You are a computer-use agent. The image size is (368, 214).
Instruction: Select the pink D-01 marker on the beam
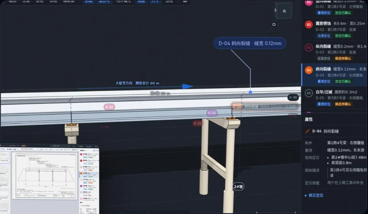click(x=109, y=107)
